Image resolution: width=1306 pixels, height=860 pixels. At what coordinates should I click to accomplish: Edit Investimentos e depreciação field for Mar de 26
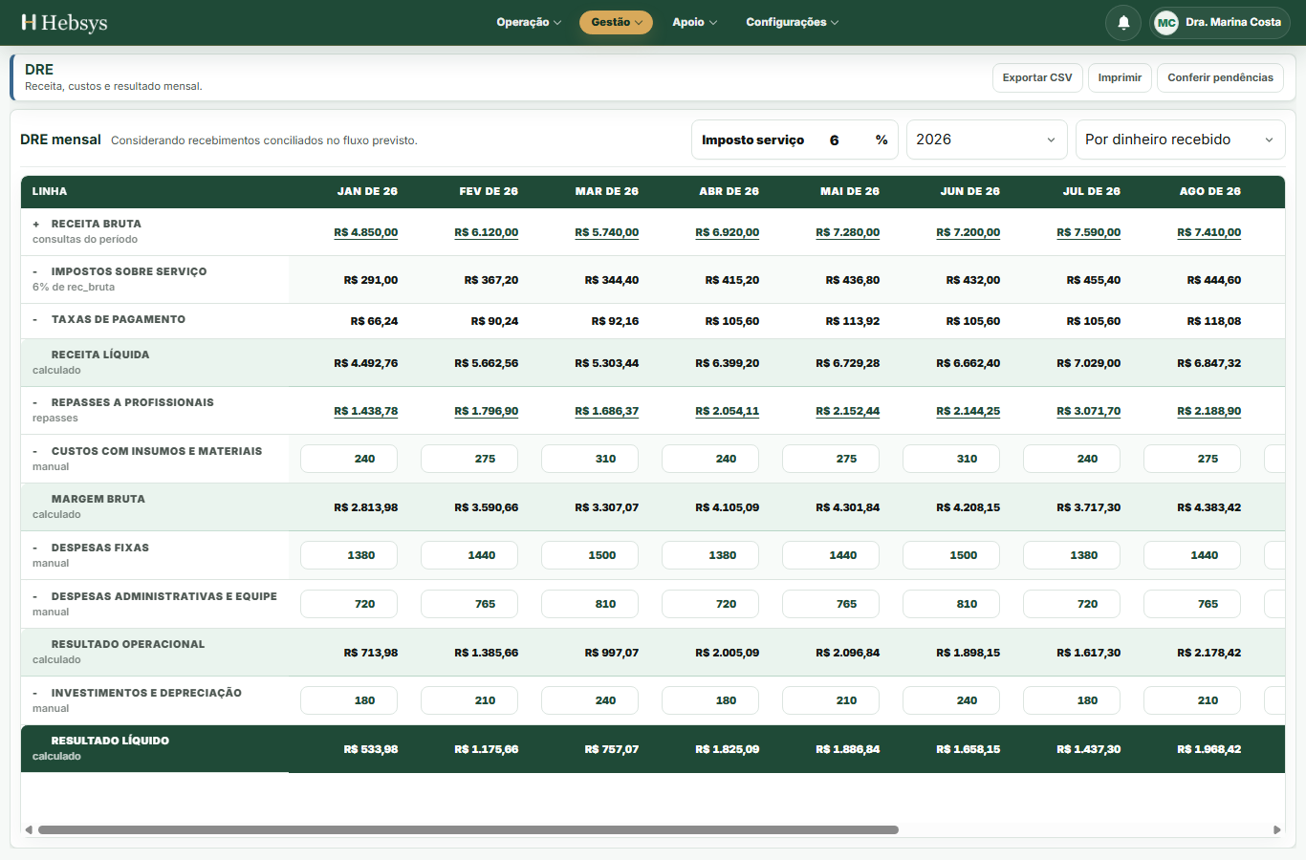pyautogui.click(x=590, y=700)
